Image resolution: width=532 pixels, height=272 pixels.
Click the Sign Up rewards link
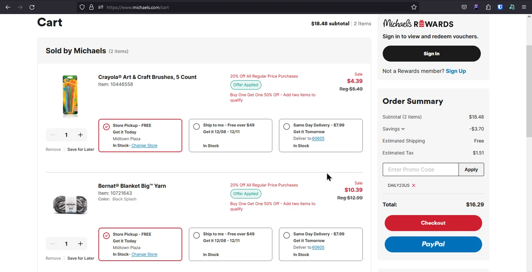(456, 71)
